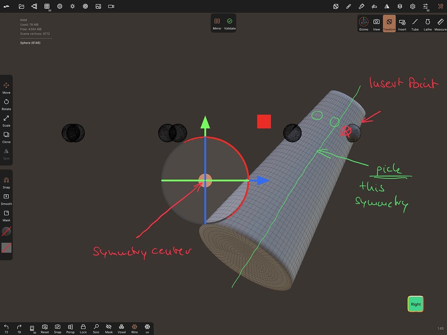Enable Solo mode
The image size is (447, 335).
pos(96,328)
